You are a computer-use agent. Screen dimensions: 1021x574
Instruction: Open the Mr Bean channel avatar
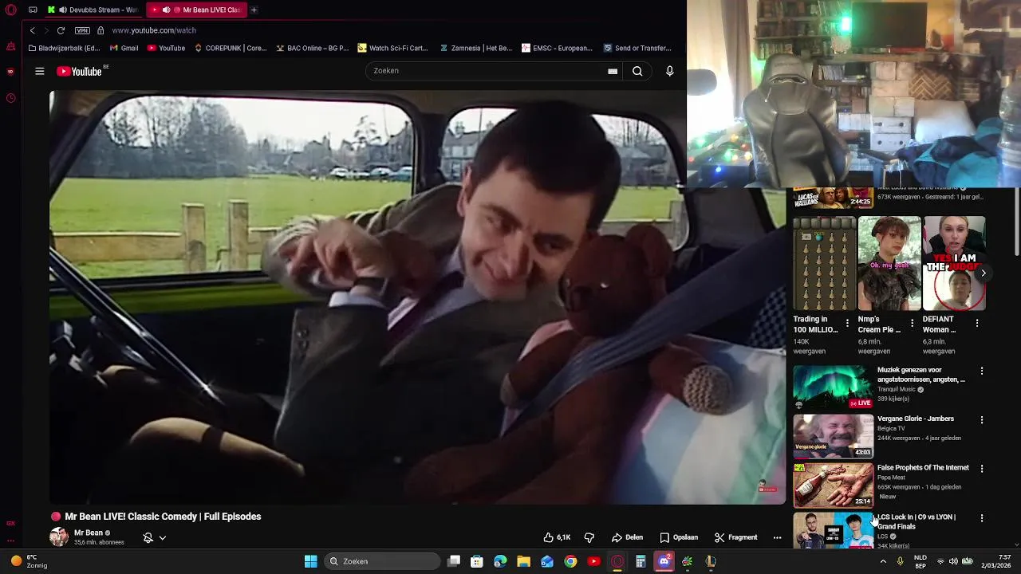[59, 537]
